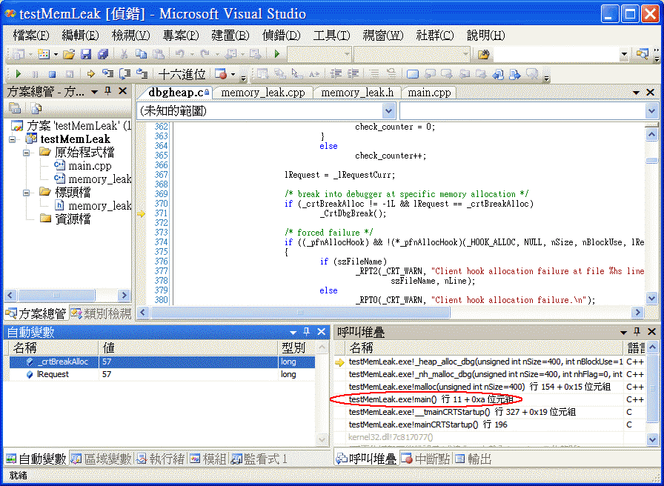Collapse the testMemLeak project node
664x486 pixels.
13,139
